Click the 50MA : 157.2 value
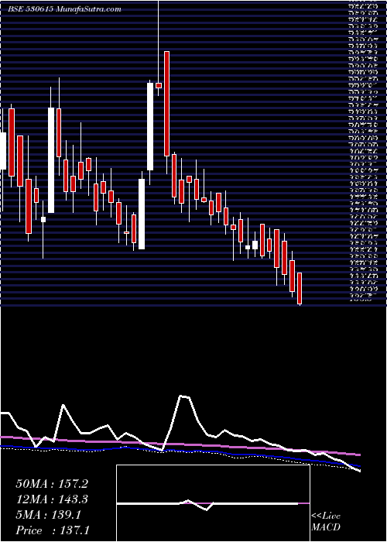The image size is (387, 542). coord(52,484)
